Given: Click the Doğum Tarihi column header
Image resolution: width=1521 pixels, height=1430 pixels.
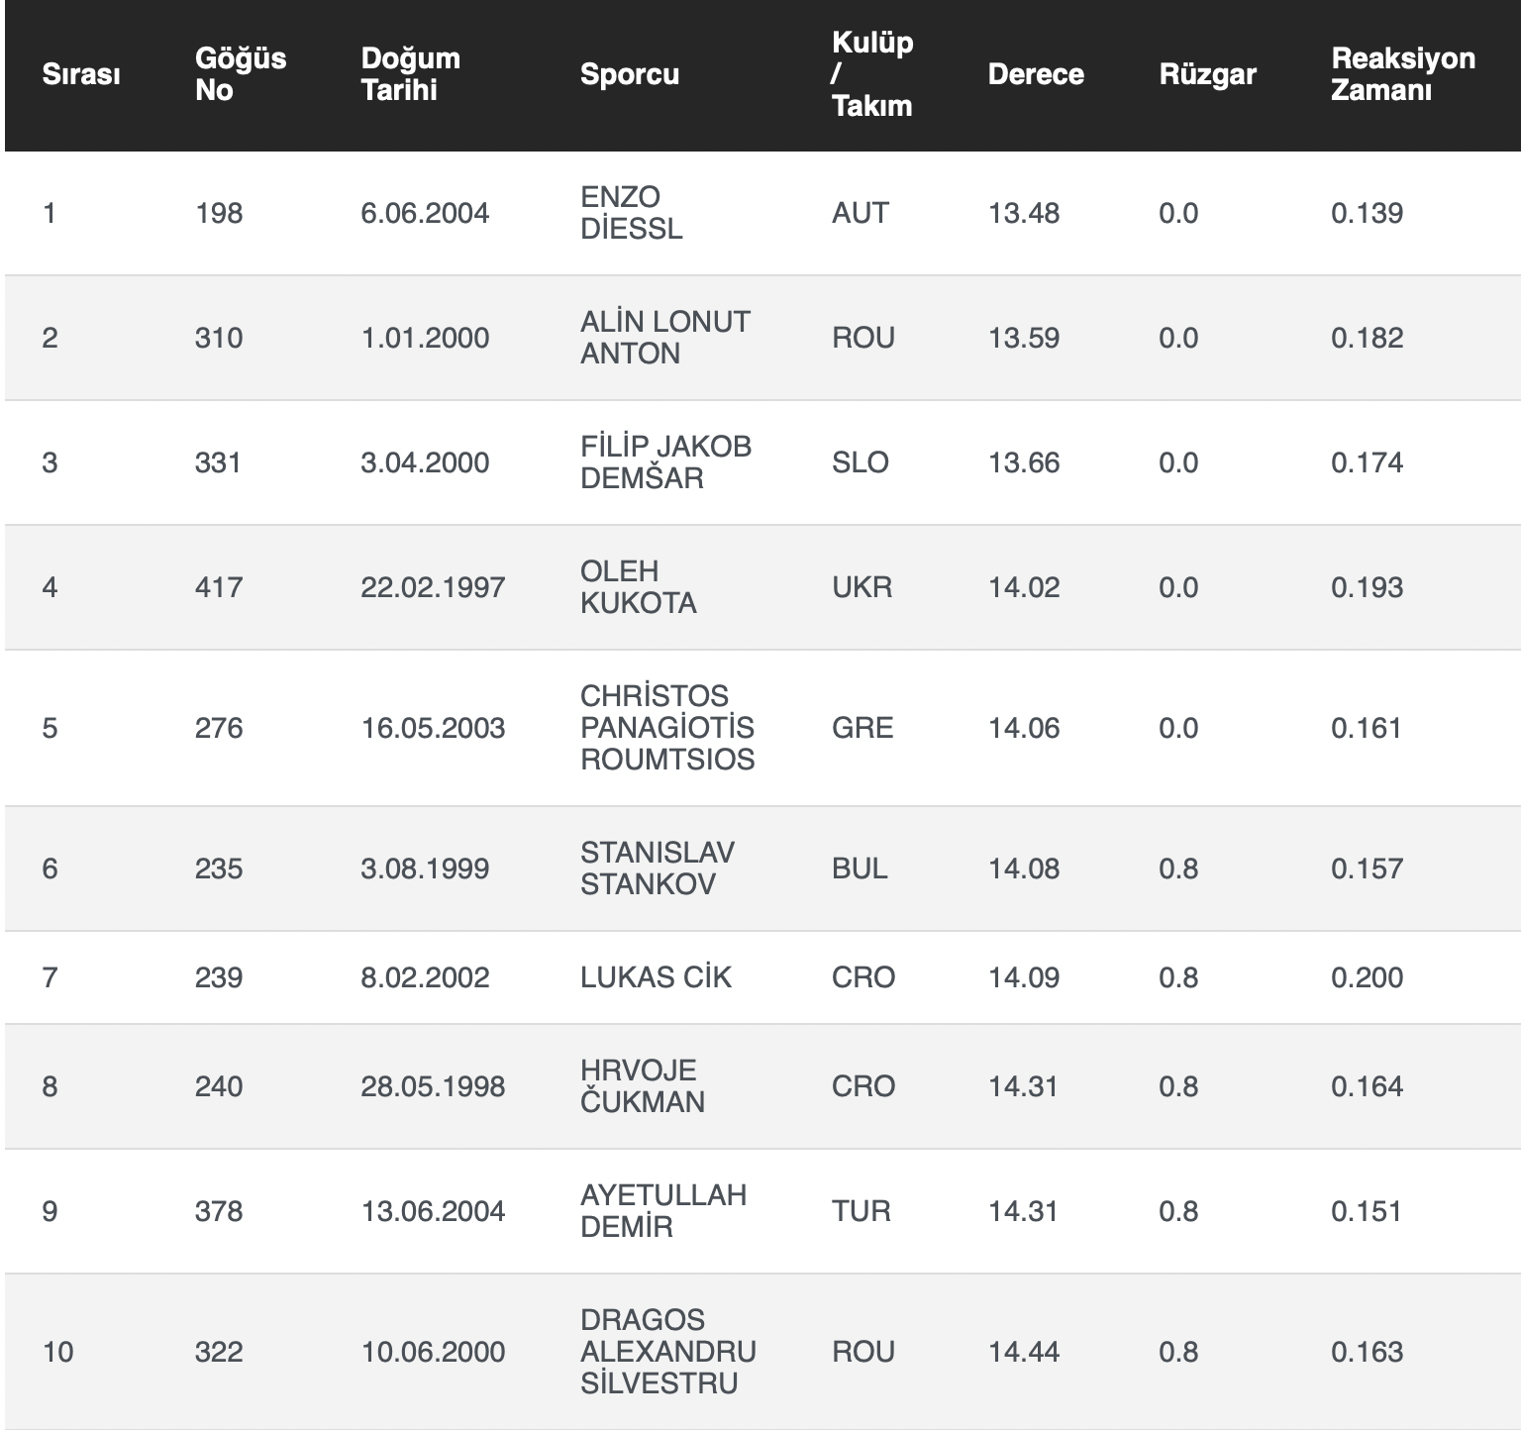Looking at the screenshot, I should pos(410,74).
